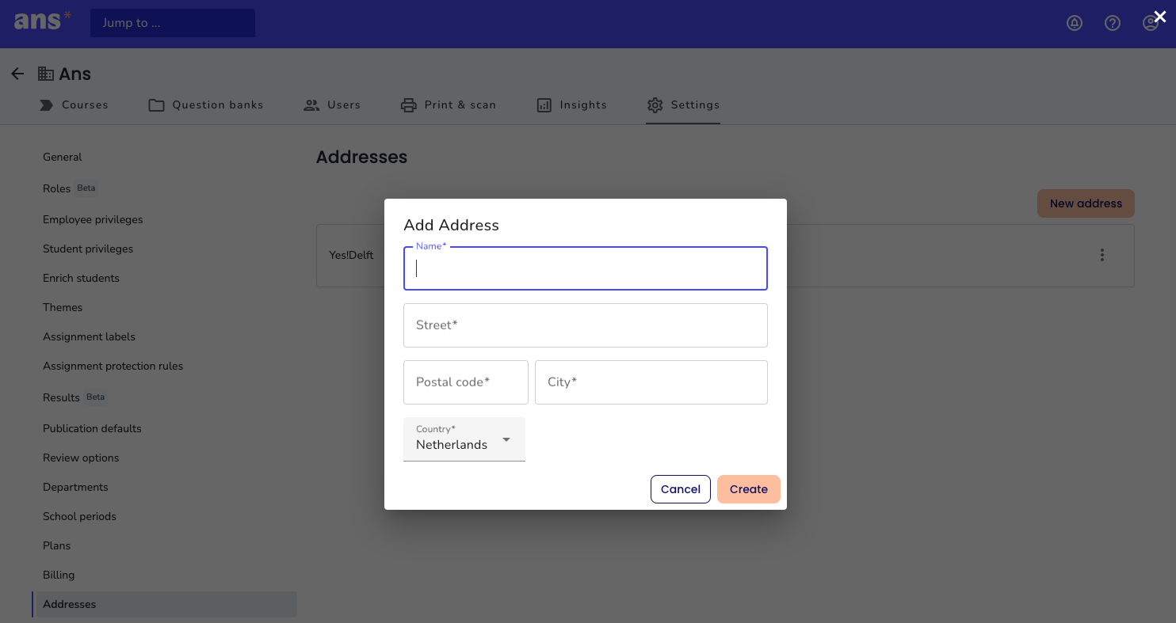Open Roles in the sidebar
This screenshot has width=1176, height=623.
(x=57, y=189)
